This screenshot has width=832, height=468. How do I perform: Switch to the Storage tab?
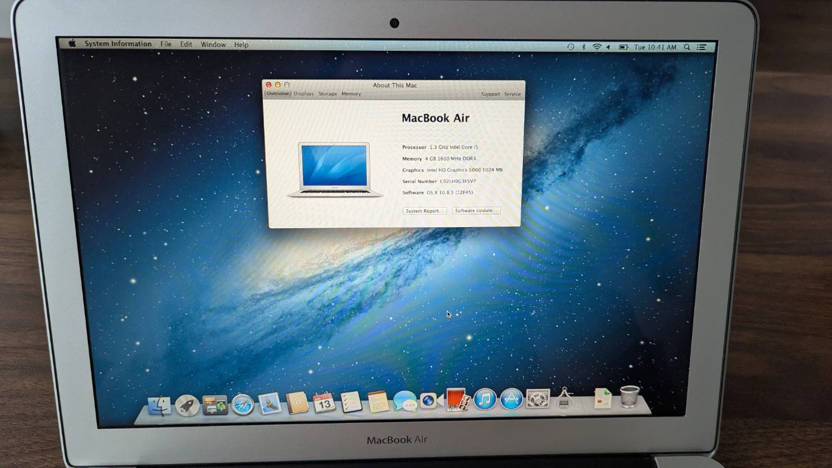[328, 94]
